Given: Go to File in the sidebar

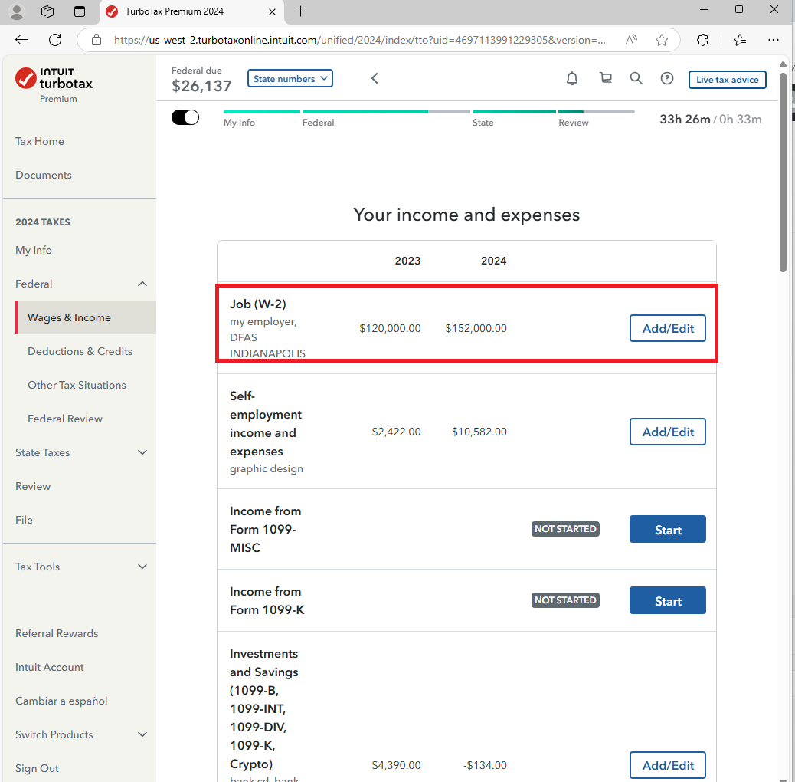Looking at the screenshot, I should pos(24,520).
